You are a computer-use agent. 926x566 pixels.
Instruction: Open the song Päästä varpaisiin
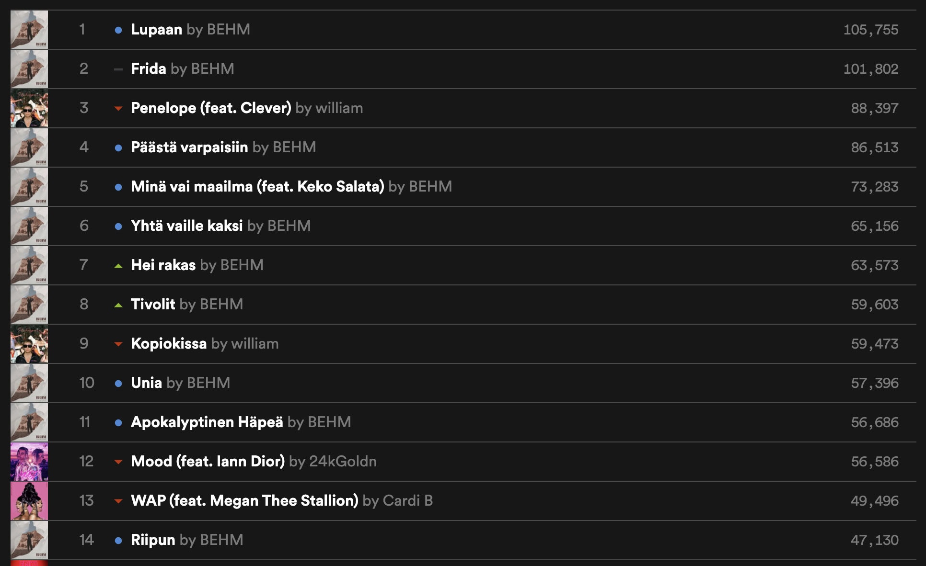pos(189,147)
